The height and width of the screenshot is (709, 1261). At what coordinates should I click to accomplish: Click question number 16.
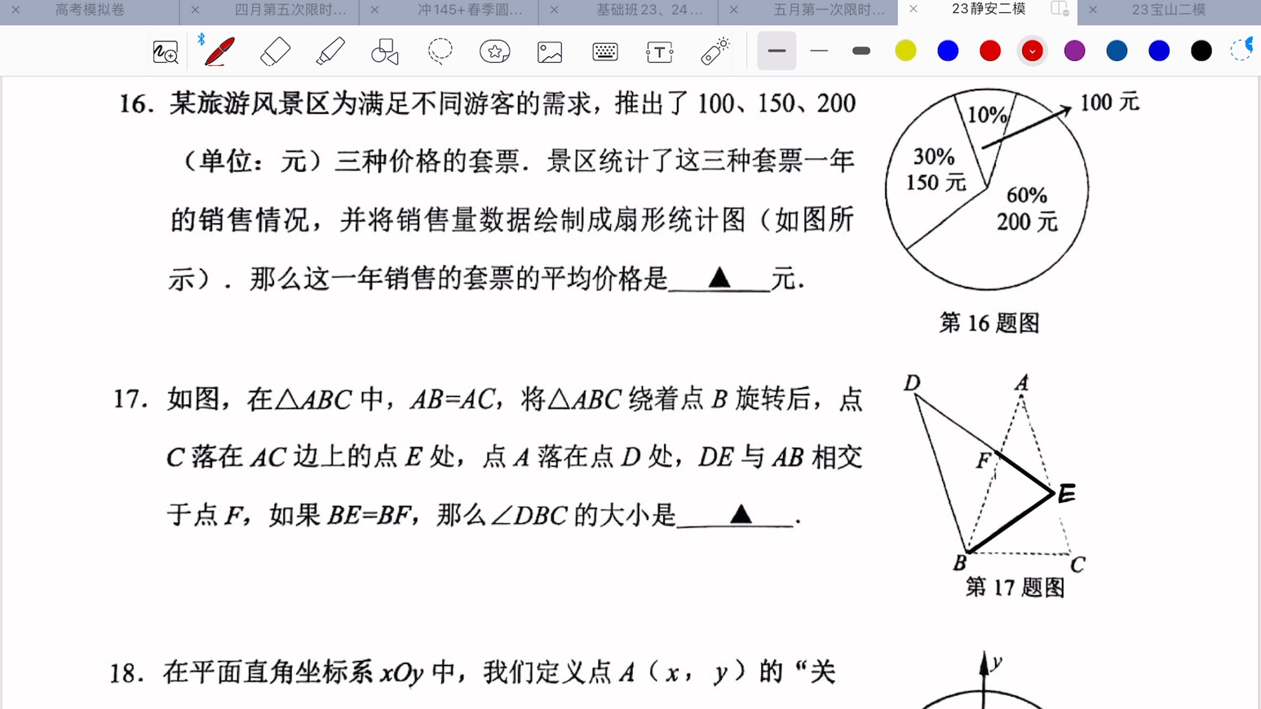(x=136, y=104)
